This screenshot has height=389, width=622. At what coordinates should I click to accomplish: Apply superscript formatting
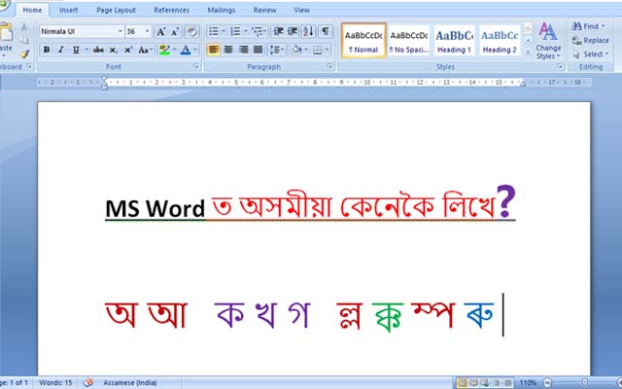(127, 50)
